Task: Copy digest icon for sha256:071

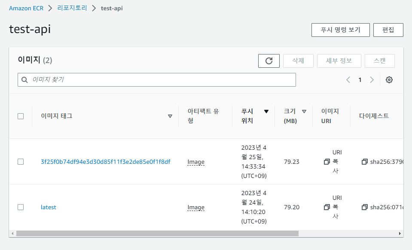Action: 364,207
